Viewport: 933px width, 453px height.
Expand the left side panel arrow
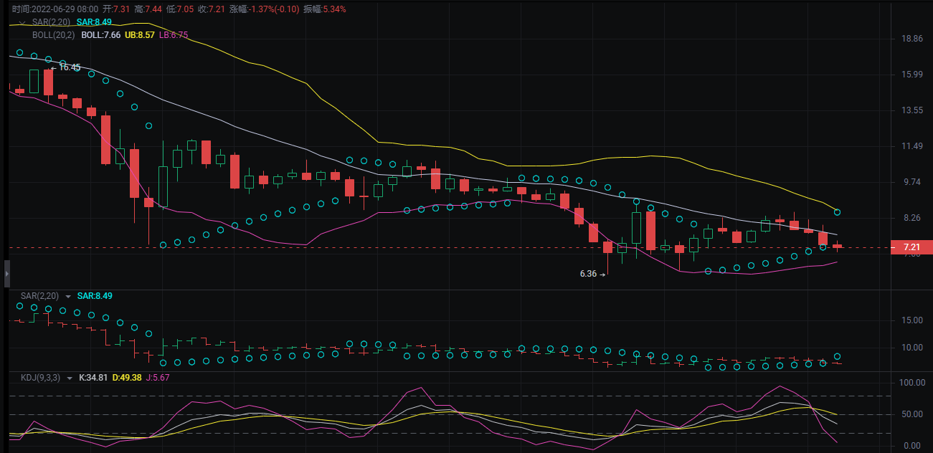click(7, 273)
